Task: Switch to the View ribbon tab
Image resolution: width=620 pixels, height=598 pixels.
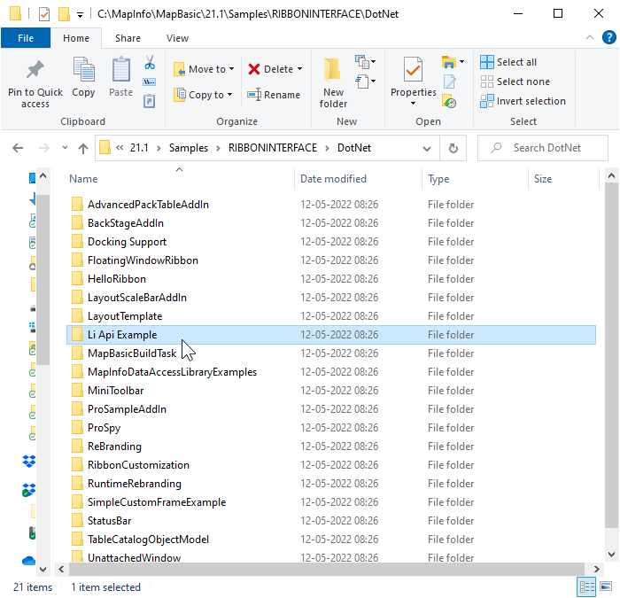Action: tap(177, 38)
